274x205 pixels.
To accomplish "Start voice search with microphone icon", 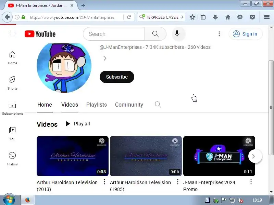I will click(177, 33).
